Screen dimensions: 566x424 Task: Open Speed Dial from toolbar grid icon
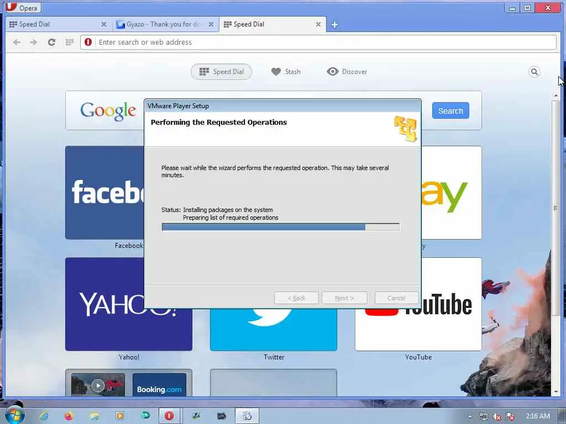(70, 42)
